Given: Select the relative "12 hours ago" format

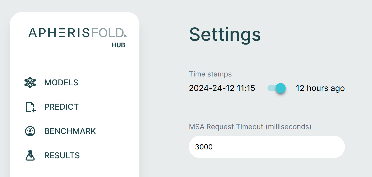Looking at the screenshot, I should [x=320, y=88].
